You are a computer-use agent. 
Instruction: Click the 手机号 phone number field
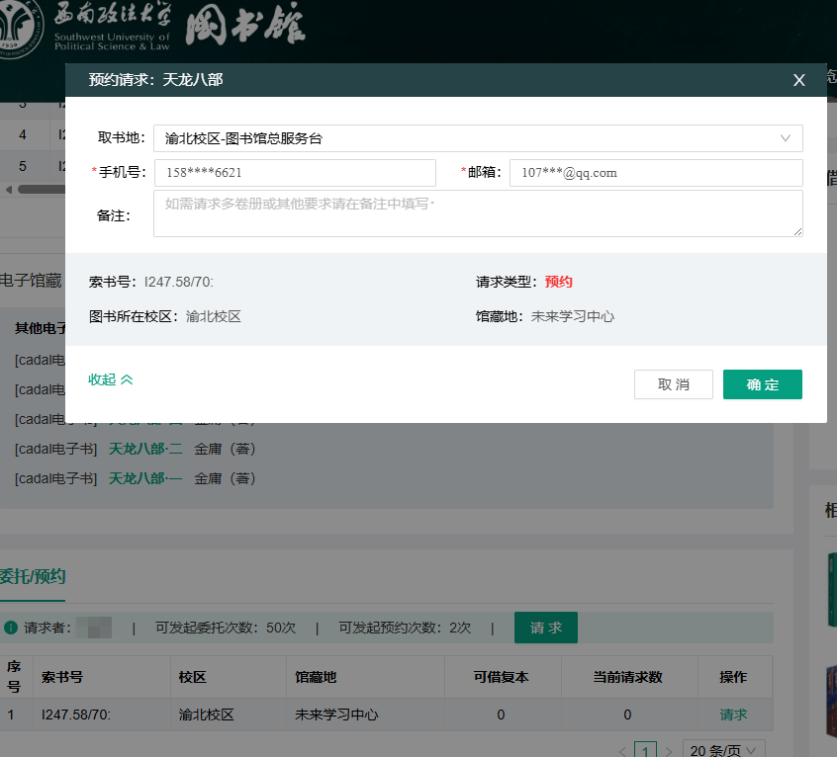pos(295,173)
